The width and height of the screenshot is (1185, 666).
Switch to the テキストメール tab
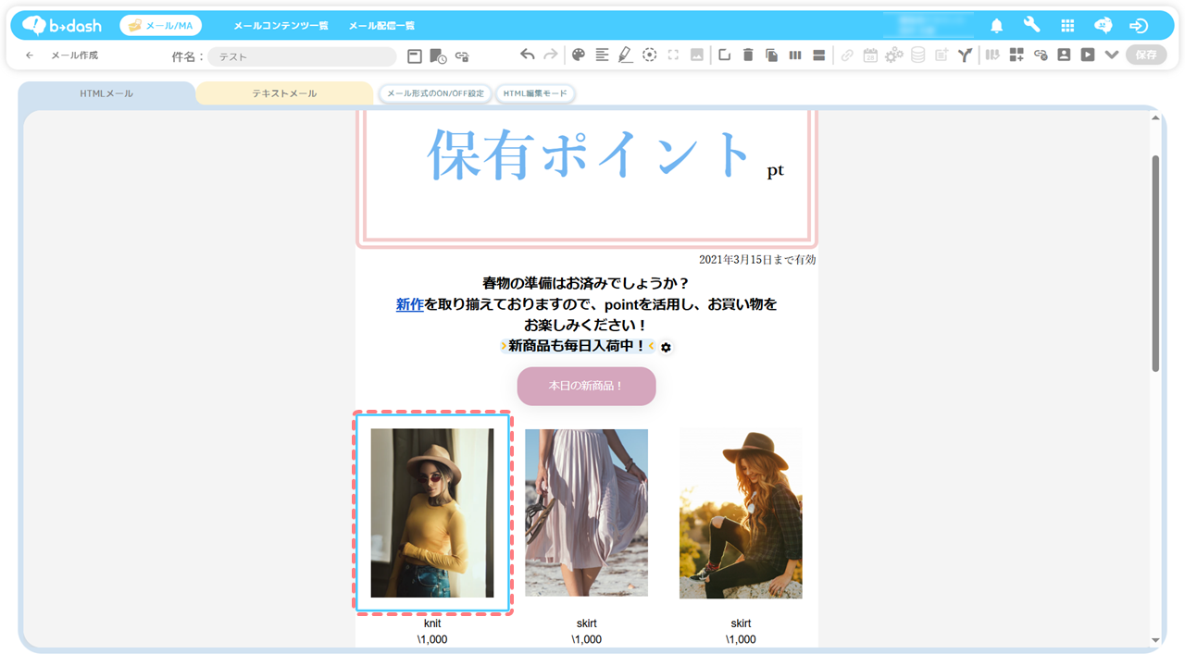pos(284,93)
